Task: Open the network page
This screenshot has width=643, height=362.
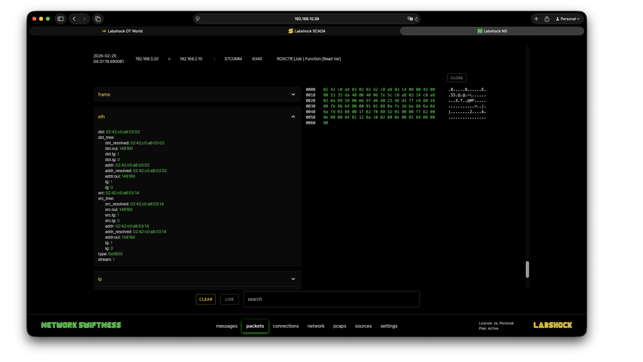Action: point(316,326)
